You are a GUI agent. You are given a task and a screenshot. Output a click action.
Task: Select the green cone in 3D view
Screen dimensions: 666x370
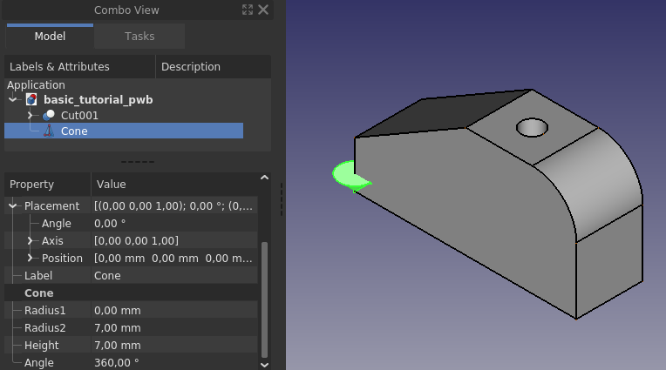348,175
